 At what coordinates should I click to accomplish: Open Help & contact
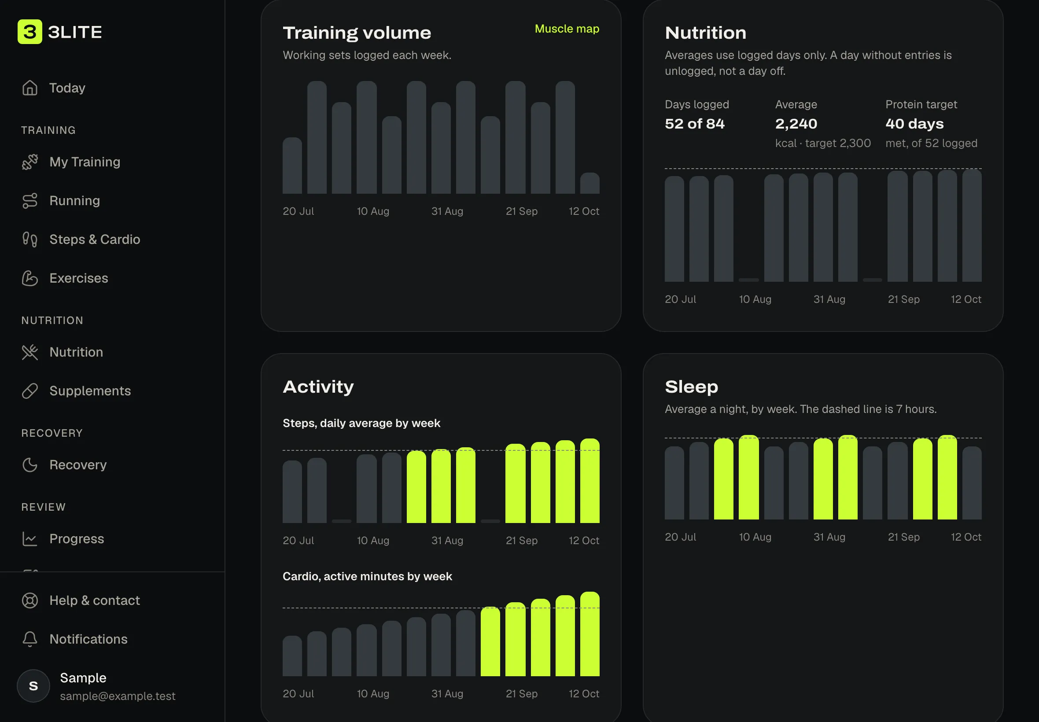coord(95,600)
